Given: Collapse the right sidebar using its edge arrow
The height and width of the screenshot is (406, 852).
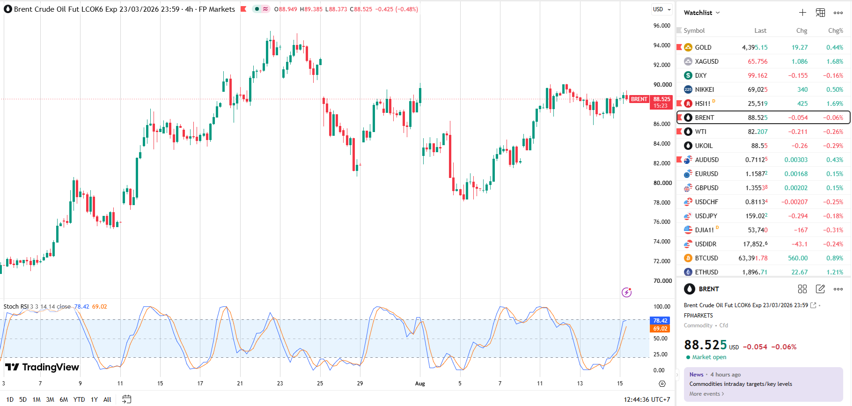Looking at the screenshot, I should click(677, 375).
